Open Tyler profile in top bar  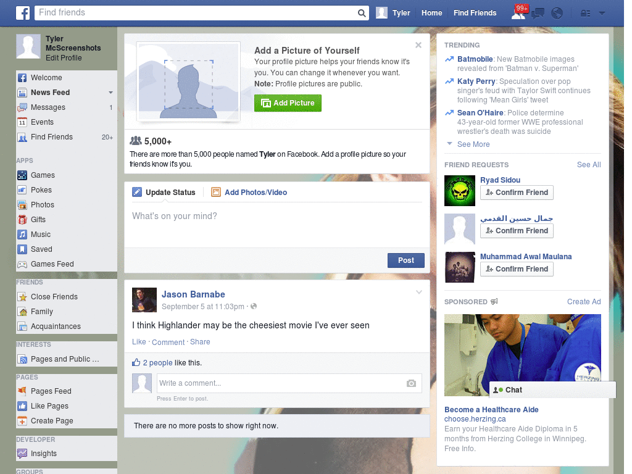[x=393, y=13]
